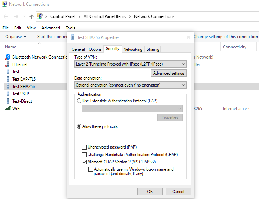Image resolution: width=259 pixels, height=199 pixels.
Task: Click Change settings of this connection
Action: 226,37
